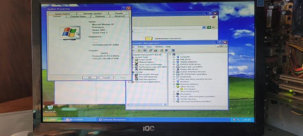Switch to the Automatic Updates tab

(92, 14)
